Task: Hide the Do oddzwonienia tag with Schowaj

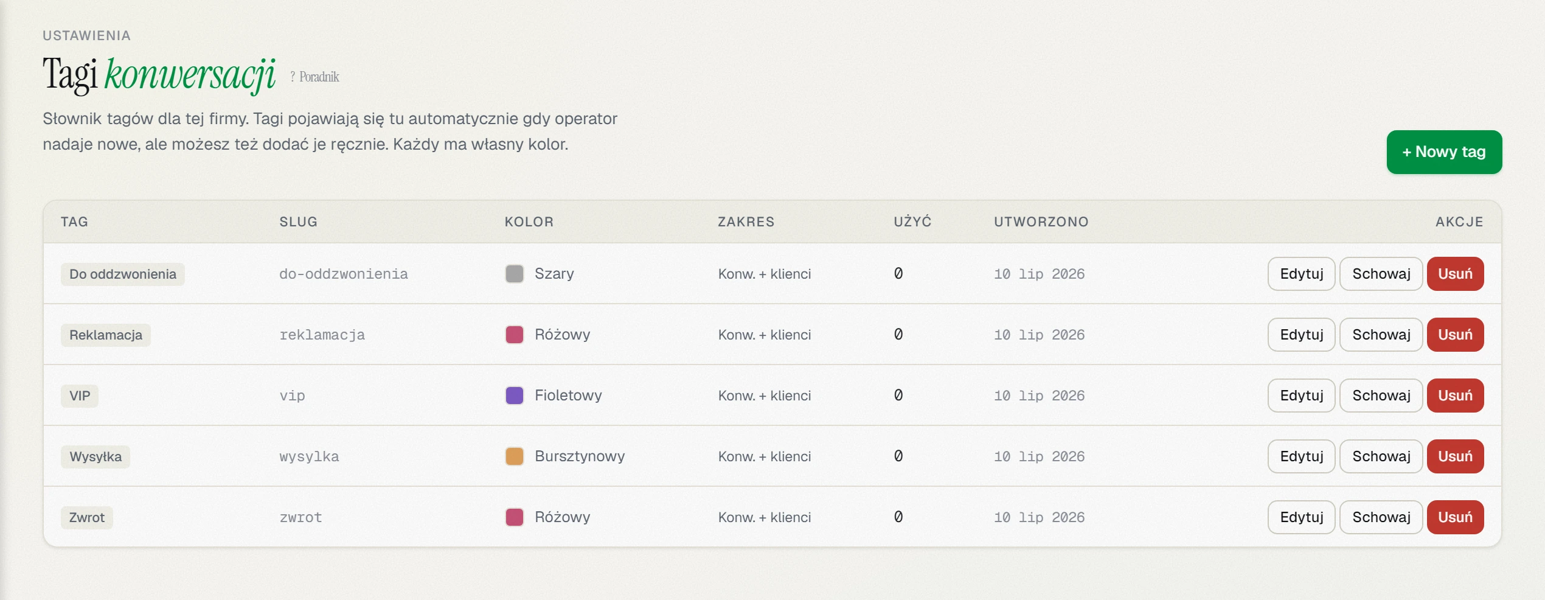Action: pos(1381,274)
